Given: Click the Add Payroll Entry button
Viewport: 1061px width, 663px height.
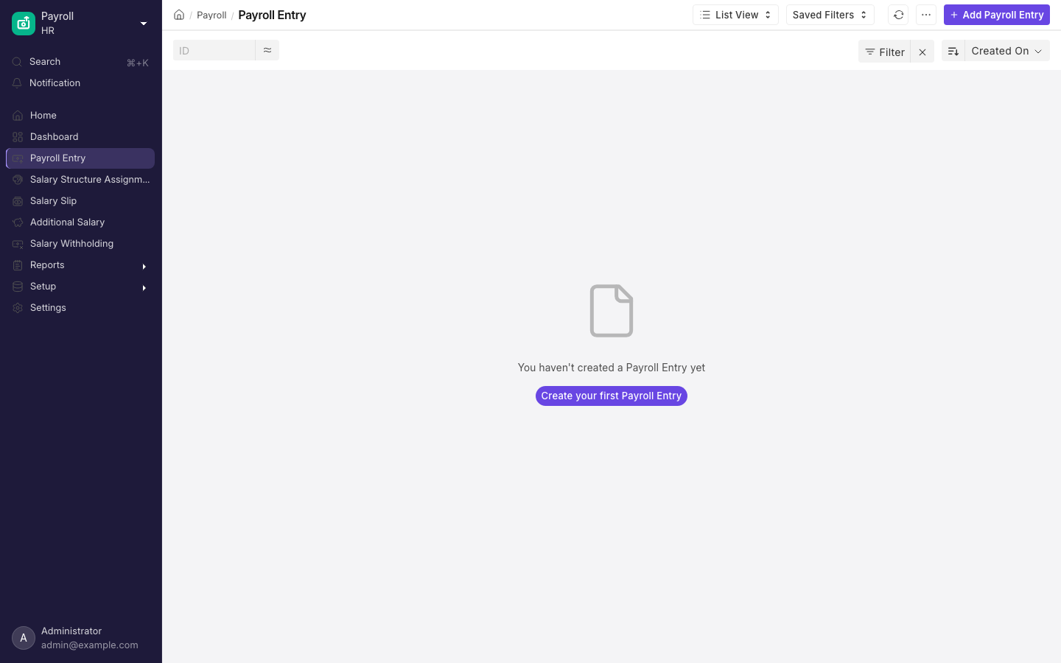Looking at the screenshot, I should pyautogui.click(x=997, y=15).
